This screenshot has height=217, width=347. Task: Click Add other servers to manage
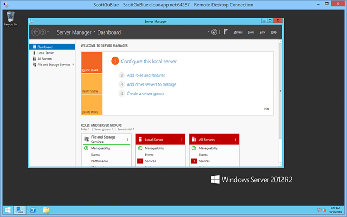click(152, 84)
